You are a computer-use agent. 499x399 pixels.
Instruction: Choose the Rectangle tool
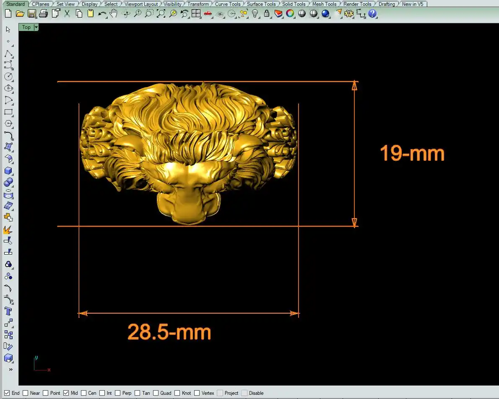8,112
